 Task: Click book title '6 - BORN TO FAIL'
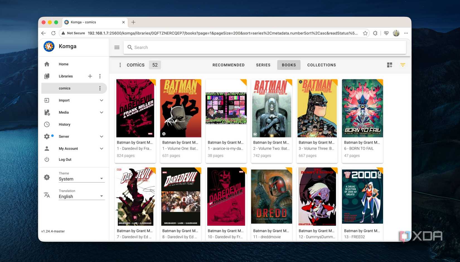click(x=359, y=148)
